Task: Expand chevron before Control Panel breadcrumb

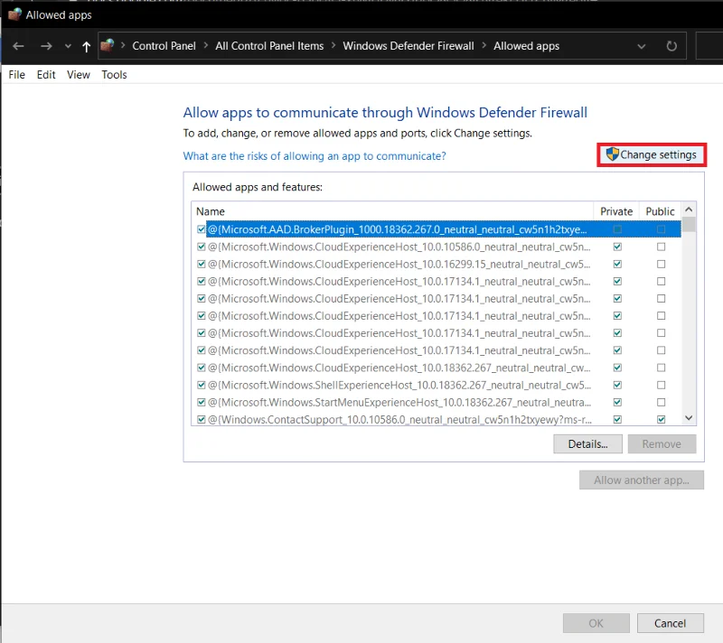Action: (123, 45)
